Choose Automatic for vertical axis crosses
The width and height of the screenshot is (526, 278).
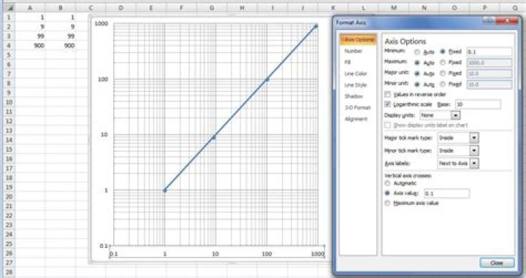387,183
